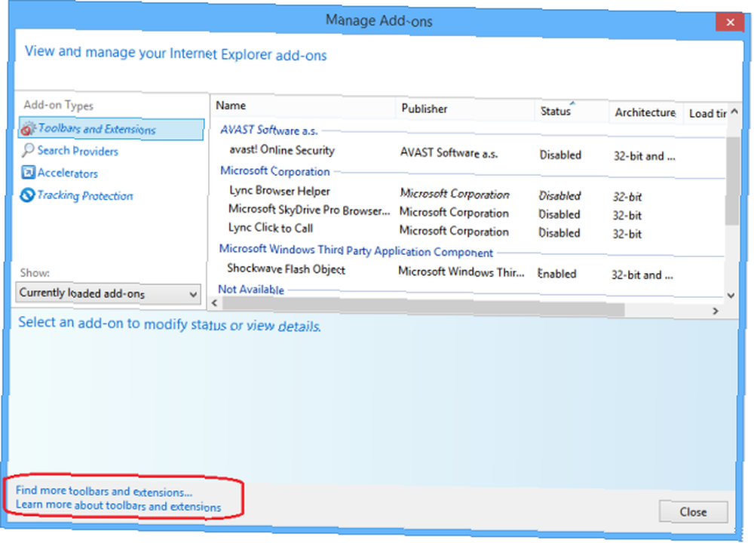Collapse Microsoft Windows Third Party Application Component group
Viewport: 754px width, 543px height.
pyautogui.click(x=356, y=250)
